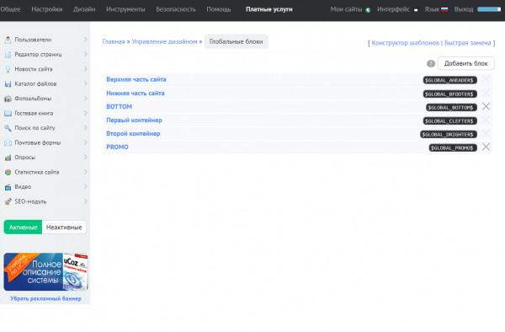Screen dimensions: 505x332
Task: Open the Инструменты menu
Action: coord(125,9)
